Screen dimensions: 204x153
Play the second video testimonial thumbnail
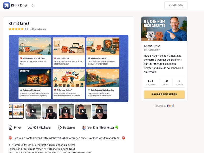49,111
